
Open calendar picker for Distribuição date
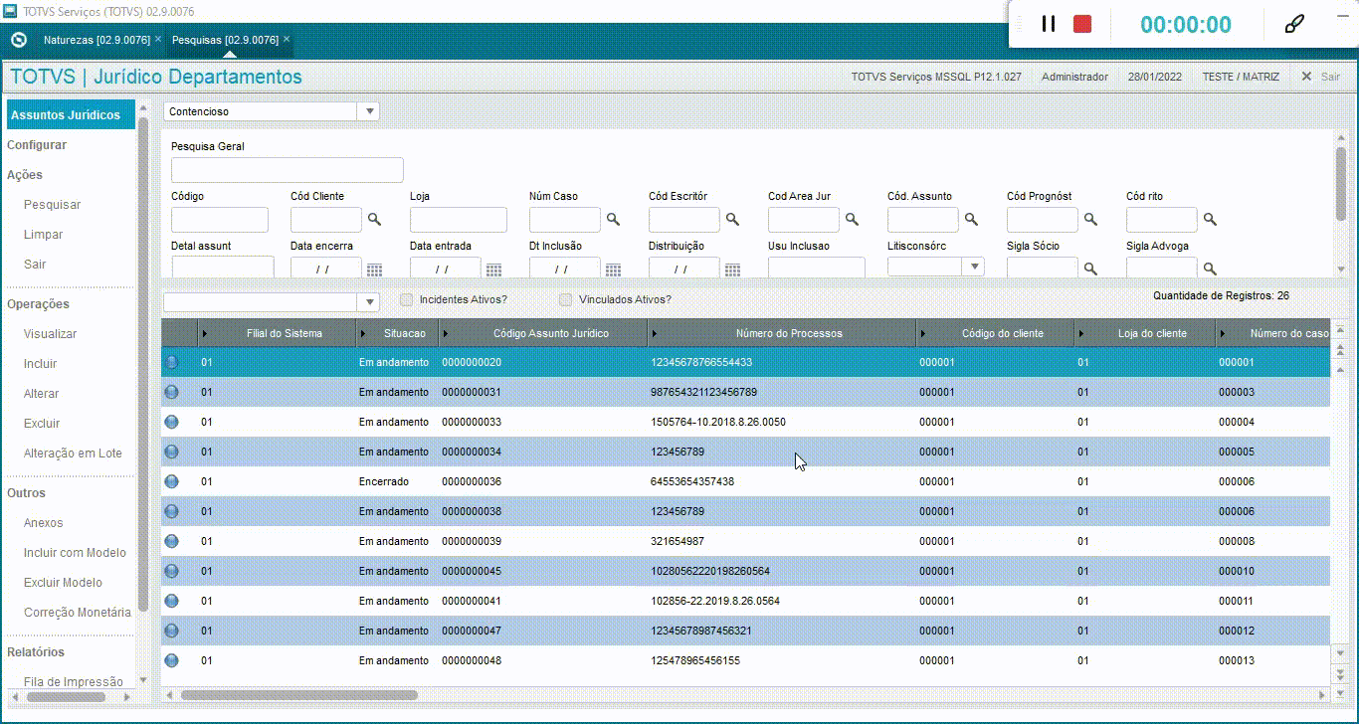pos(732,270)
